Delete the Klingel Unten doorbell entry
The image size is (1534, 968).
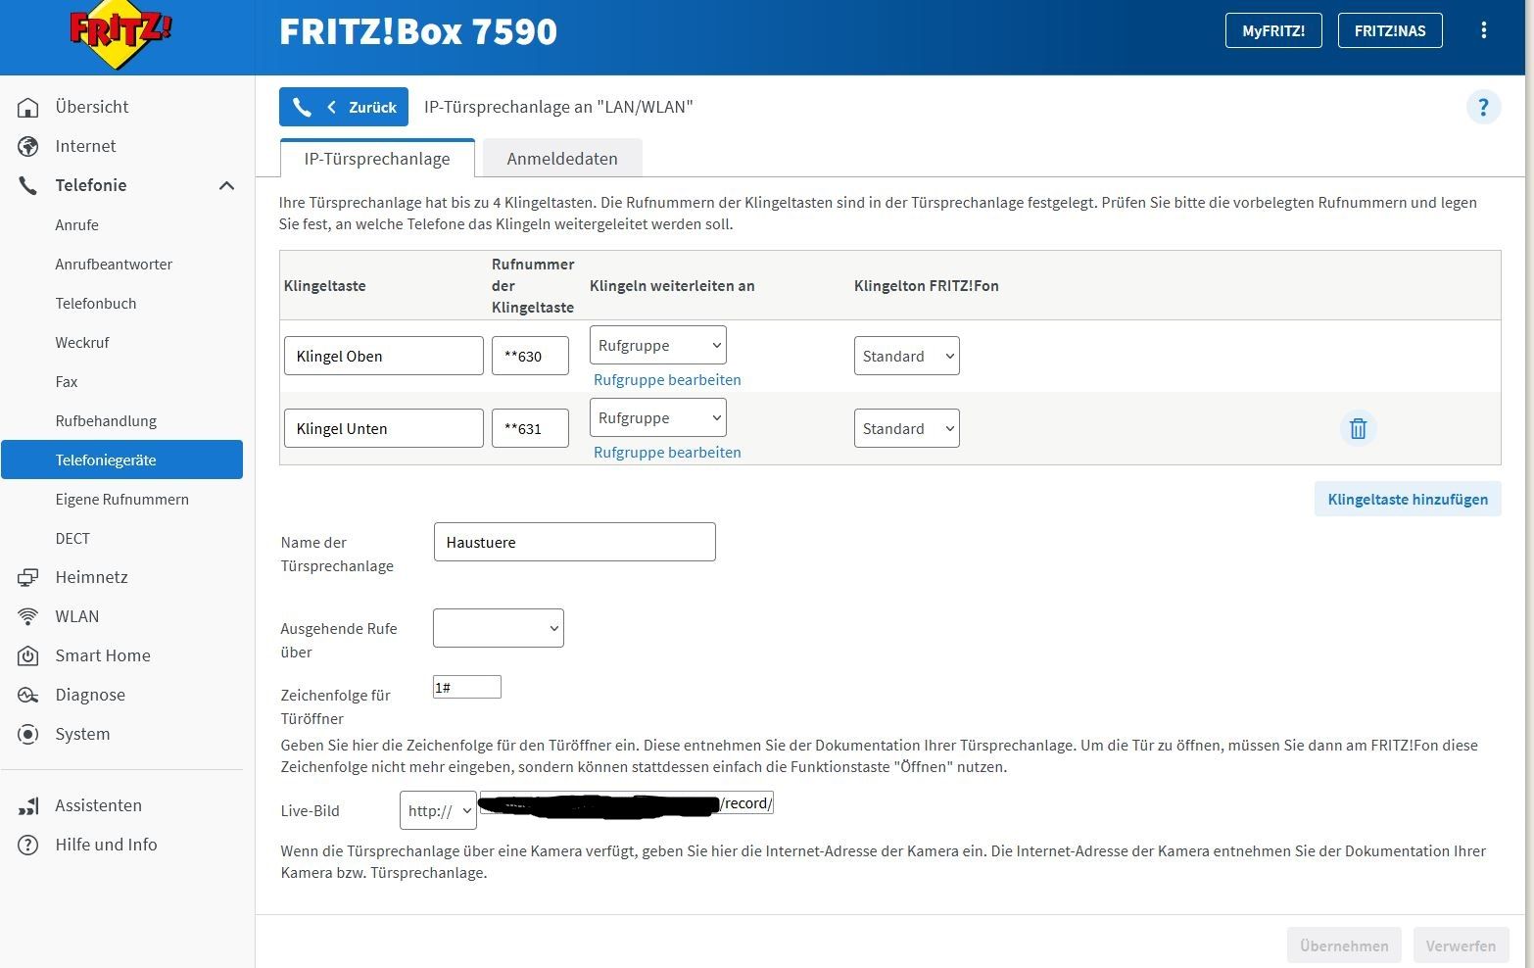1358,428
